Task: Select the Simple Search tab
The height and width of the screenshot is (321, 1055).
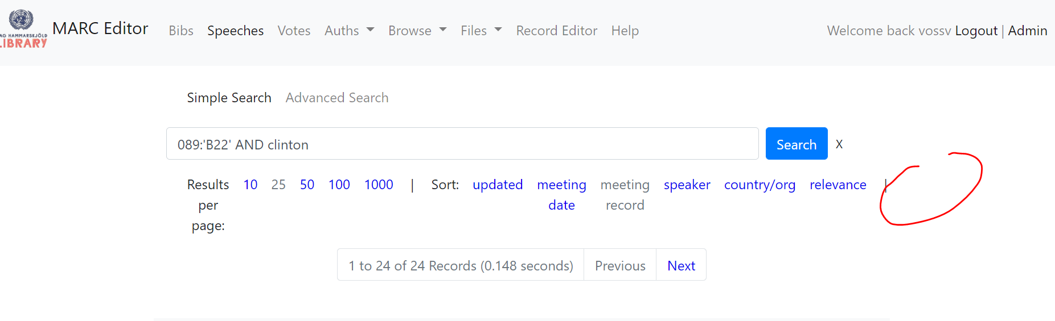Action: point(229,98)
